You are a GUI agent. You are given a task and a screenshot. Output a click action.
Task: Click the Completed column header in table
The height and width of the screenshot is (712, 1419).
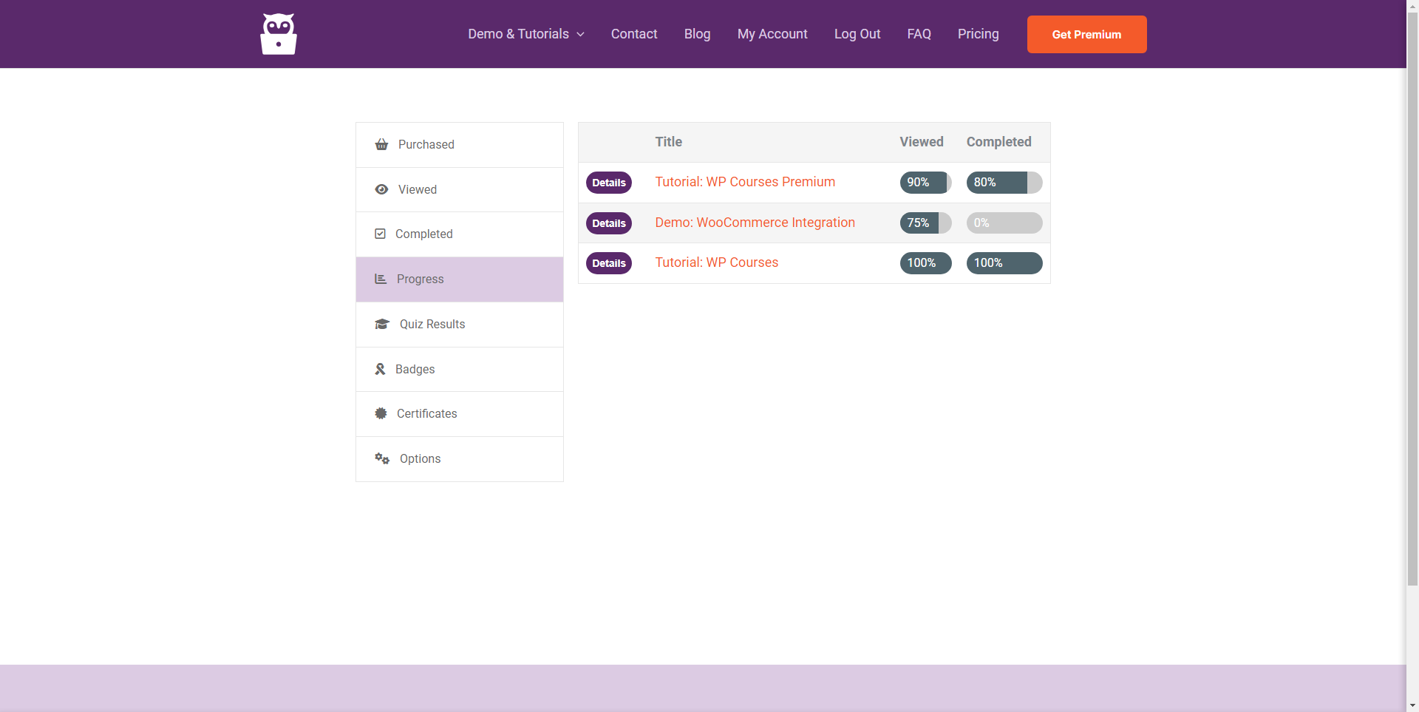pyautogui.click(x=999, y=142)
